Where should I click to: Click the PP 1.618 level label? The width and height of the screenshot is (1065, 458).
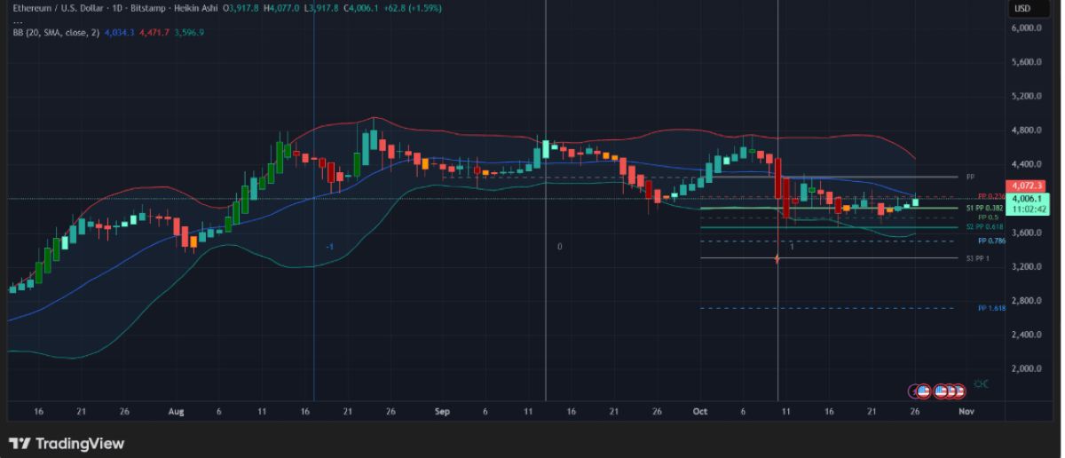pyautogui.click(x=990, y=309)
